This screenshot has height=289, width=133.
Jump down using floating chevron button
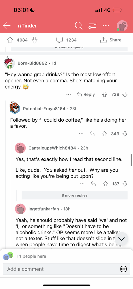click(x=121, y=239)
